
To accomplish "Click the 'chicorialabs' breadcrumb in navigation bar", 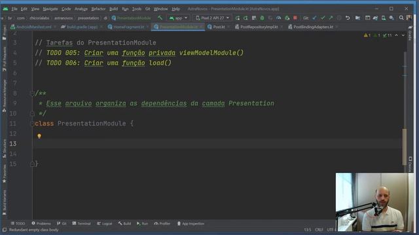I will (x=39, y=18).
